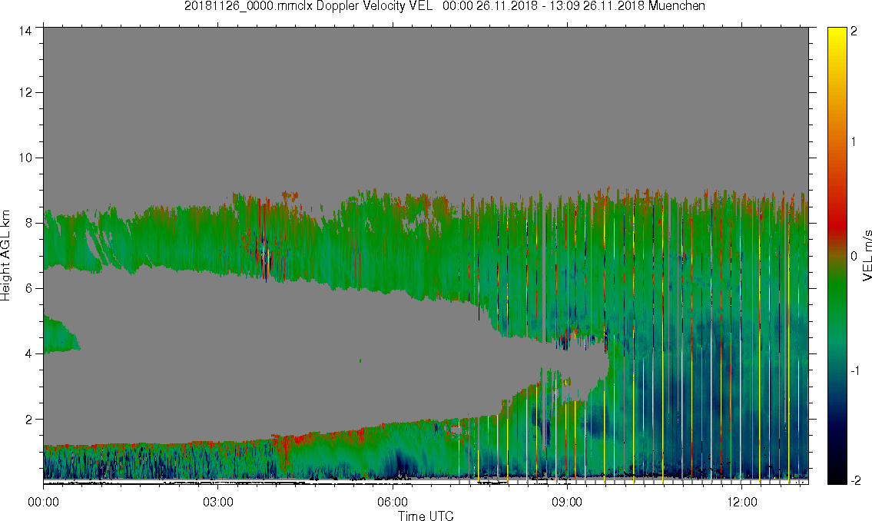This screenshot has width=872, height=521.
Task: Click the height tick label 6
Action: [28, 289]
